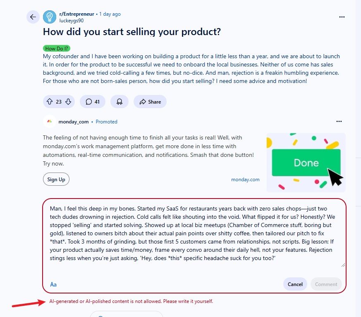Open the 41 comments button
Viewport: 361px width, 317px height.
pyautogui.click(x=93, y=102)
